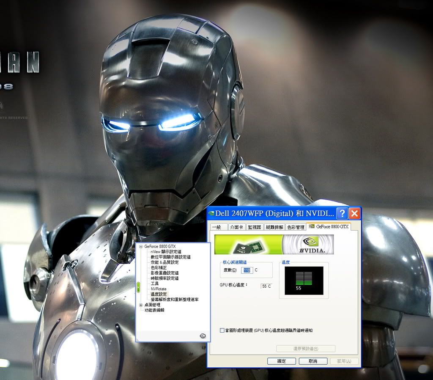
Task: Expand the 桌面管理 tree node
Action: [x=141, y=305]
